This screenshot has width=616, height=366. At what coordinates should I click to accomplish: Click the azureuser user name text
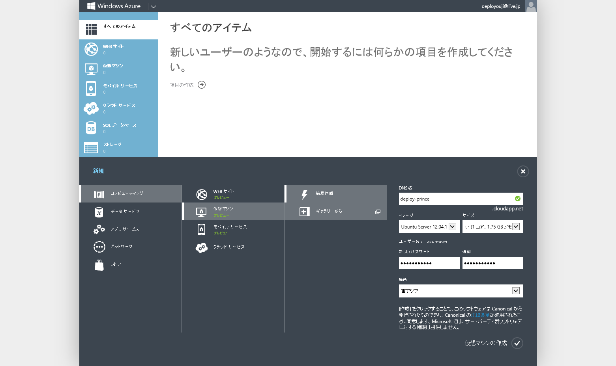click(x=437, y=242)
